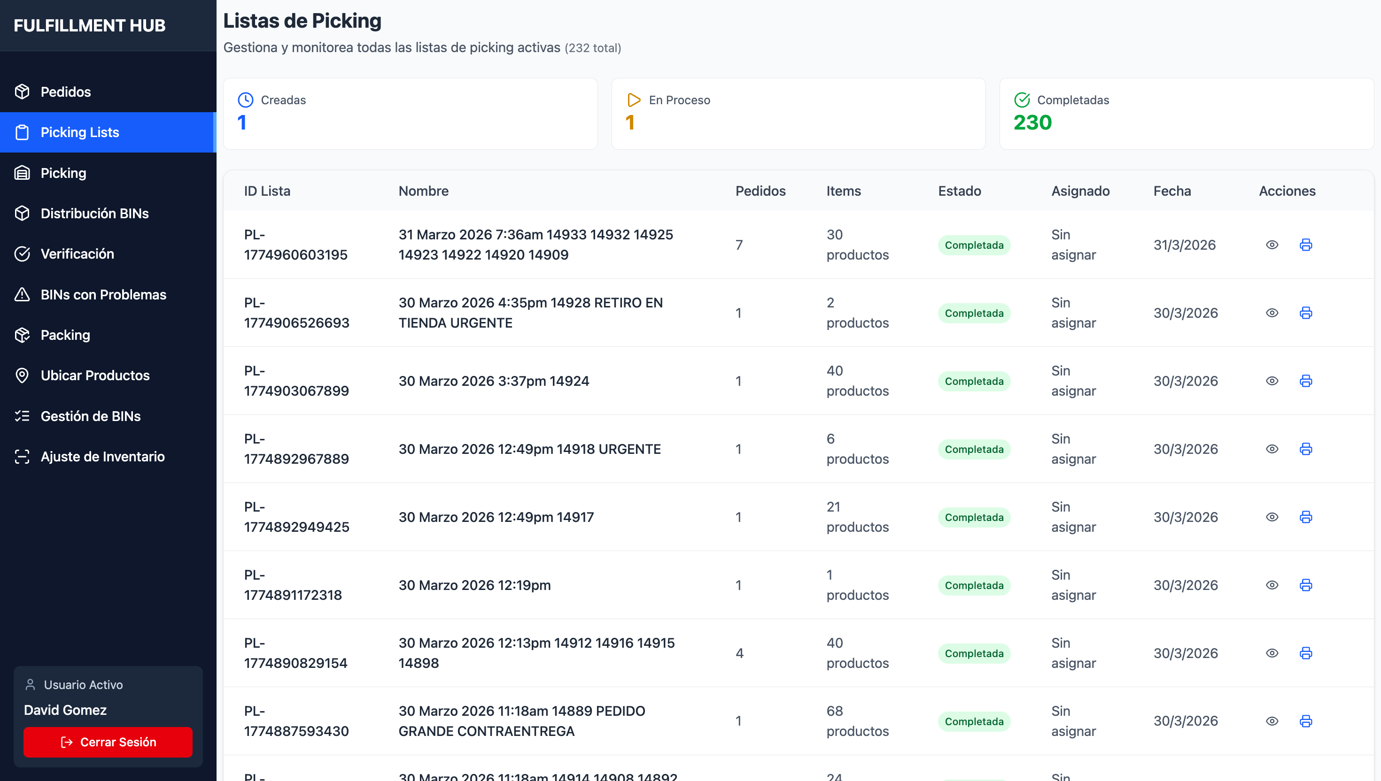
Task: Click the Picking Lists clipboard icon
Action: click(x=22, y=132)
